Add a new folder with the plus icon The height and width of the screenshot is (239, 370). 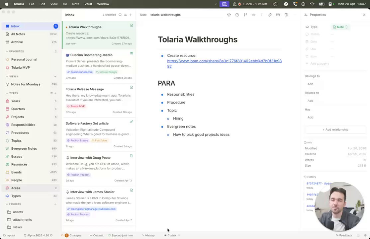(55, 204)
